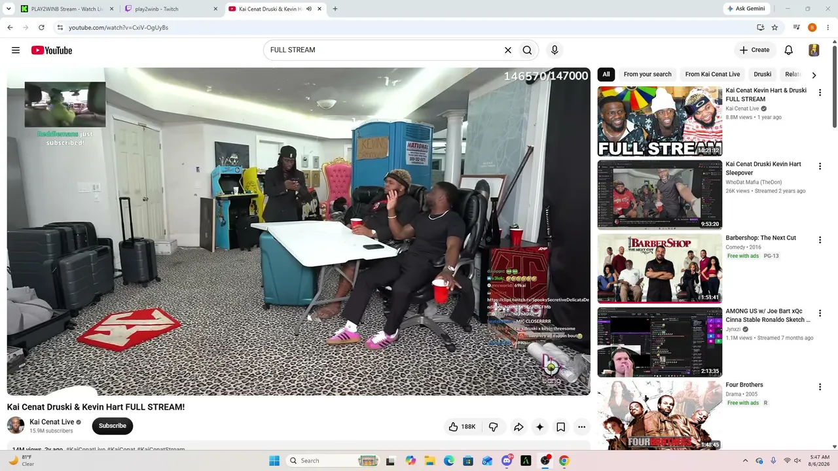Screen dimensions: 838x471
Task: Open the Windows Start menu
Action: (274, 461)
